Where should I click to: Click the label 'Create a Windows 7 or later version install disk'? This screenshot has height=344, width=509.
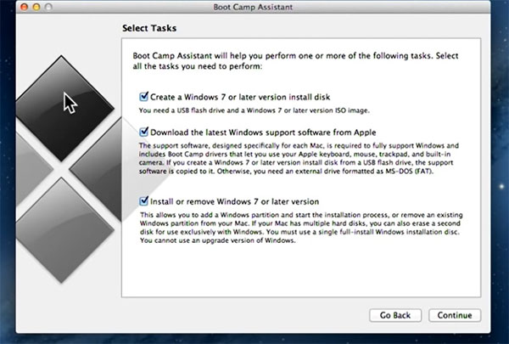tap(240, 97)
